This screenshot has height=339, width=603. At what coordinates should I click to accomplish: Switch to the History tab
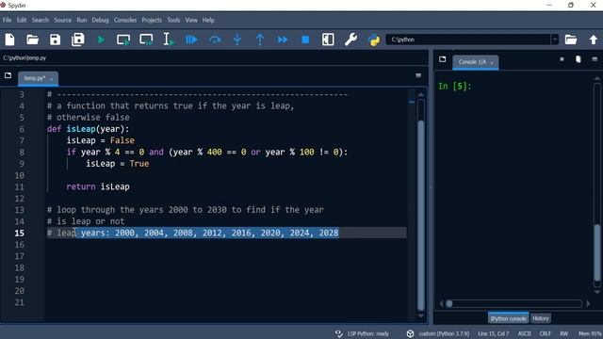pos(540,318)
